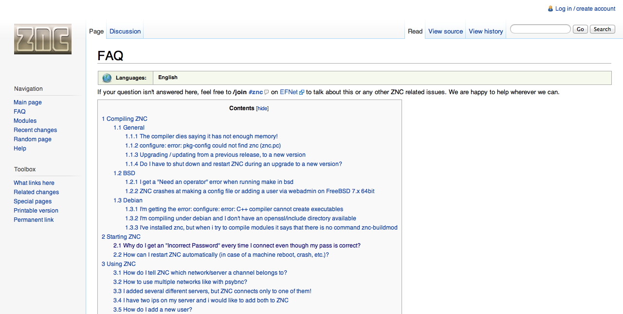The height and width of the screenshot is (314, 623).
Task: Click the chat icon after #znc
Action: 266,92
